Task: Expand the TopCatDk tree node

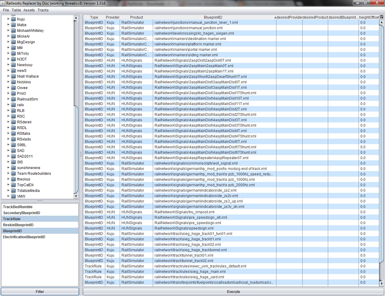Action: click(x=8, y=185)
